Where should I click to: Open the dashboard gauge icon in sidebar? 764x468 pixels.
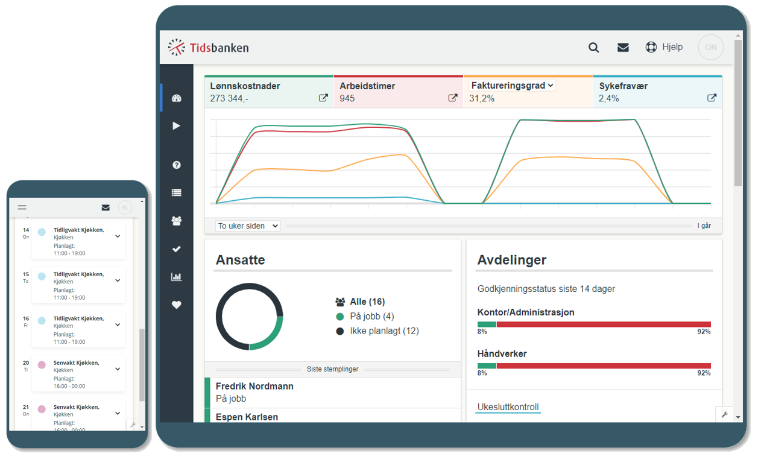177,98
